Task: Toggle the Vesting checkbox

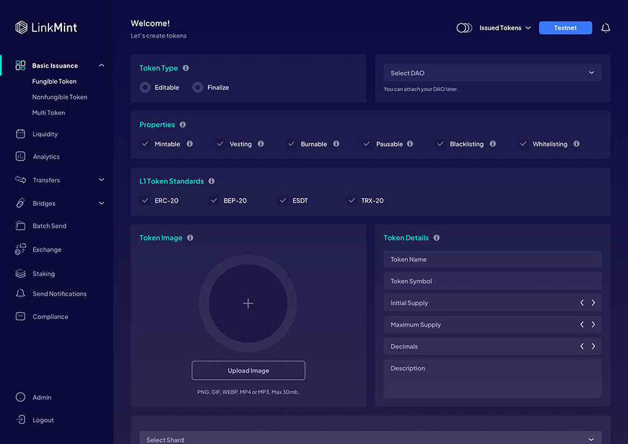Action: pos(220,143)
